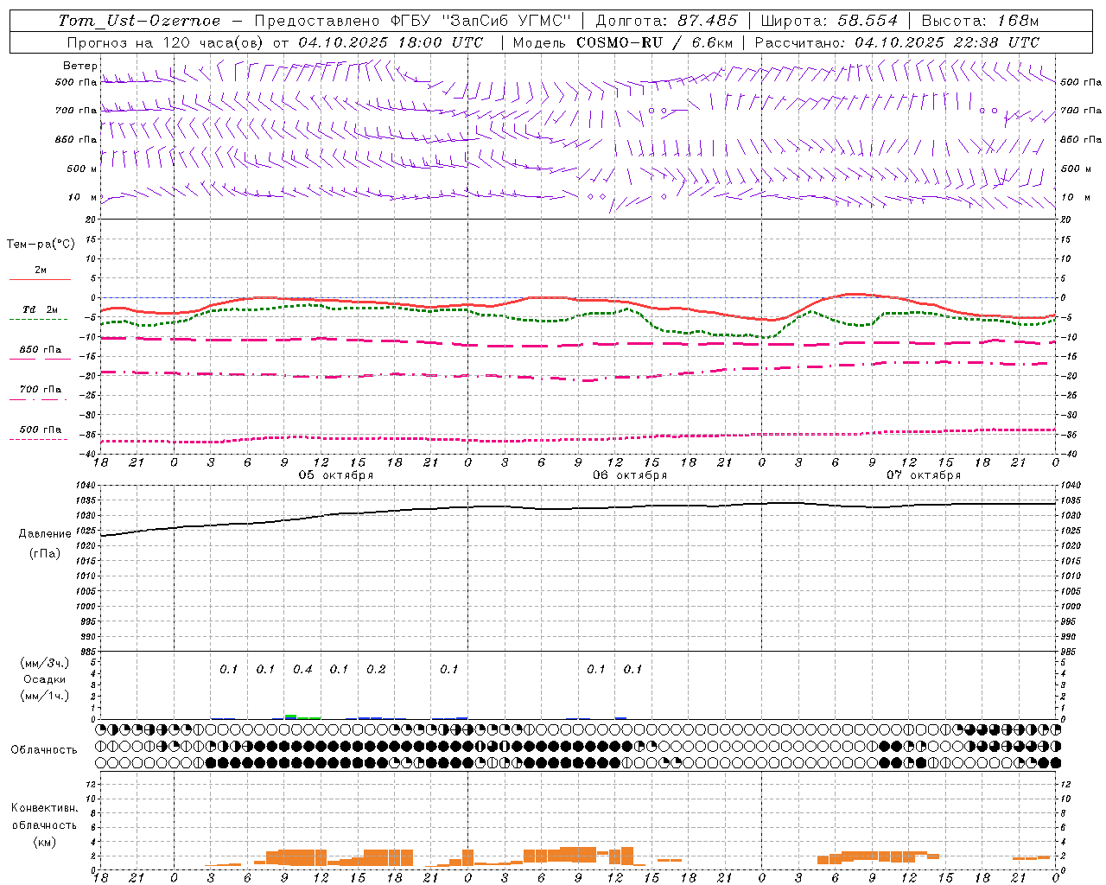Click the 'Ветер' wind panel label
The height and width of the screenshot is (885, 1106).
point(80,66)
